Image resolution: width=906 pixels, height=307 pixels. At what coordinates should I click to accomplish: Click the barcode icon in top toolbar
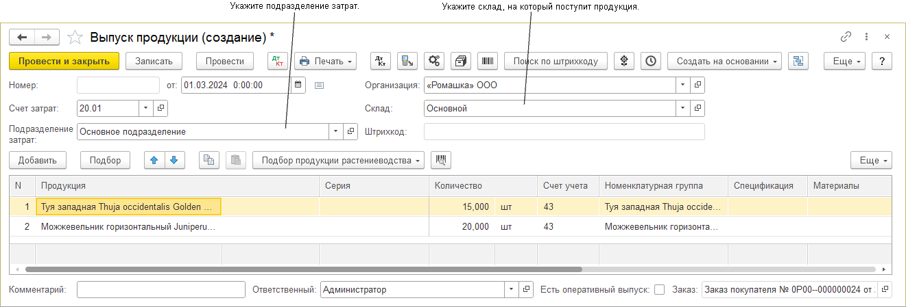(x=488, y=61)
